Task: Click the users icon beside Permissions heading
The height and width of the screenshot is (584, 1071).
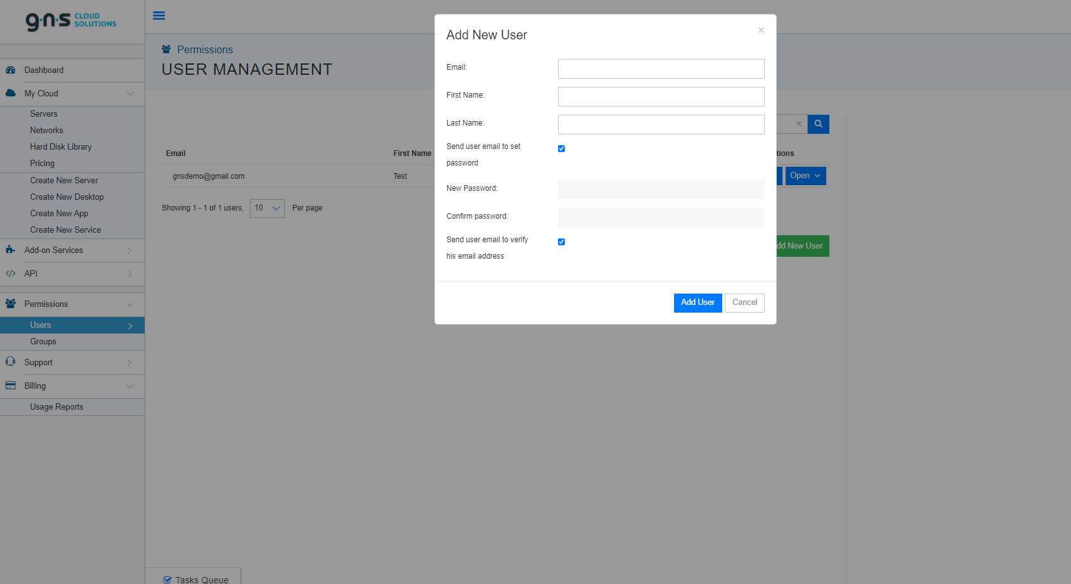Action: pos(166,49)
